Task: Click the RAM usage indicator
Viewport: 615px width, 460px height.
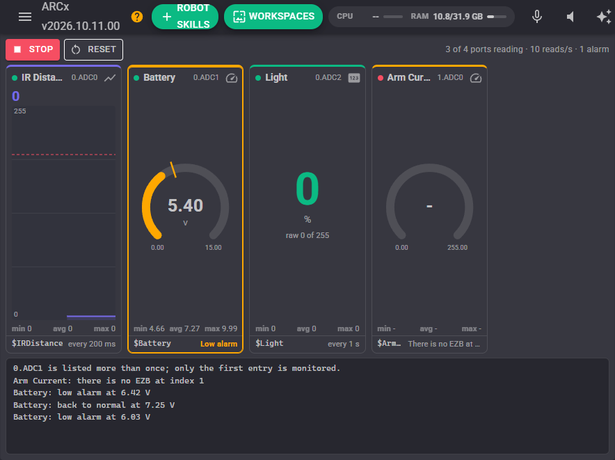Action: 458,17
